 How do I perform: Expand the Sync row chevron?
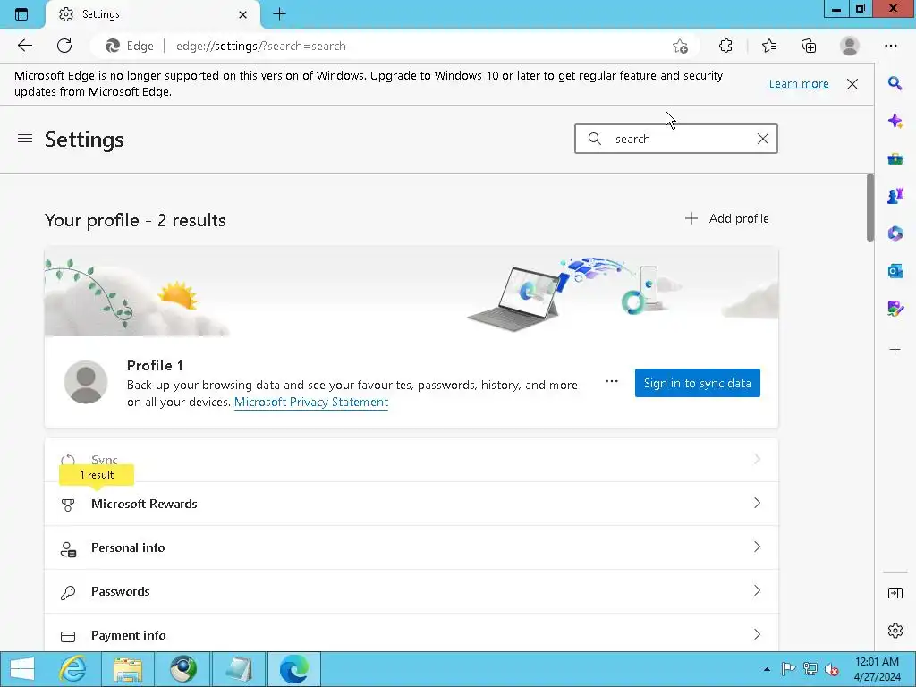[x=757, y=459]
